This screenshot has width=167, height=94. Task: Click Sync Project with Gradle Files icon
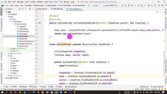[149, 5]
